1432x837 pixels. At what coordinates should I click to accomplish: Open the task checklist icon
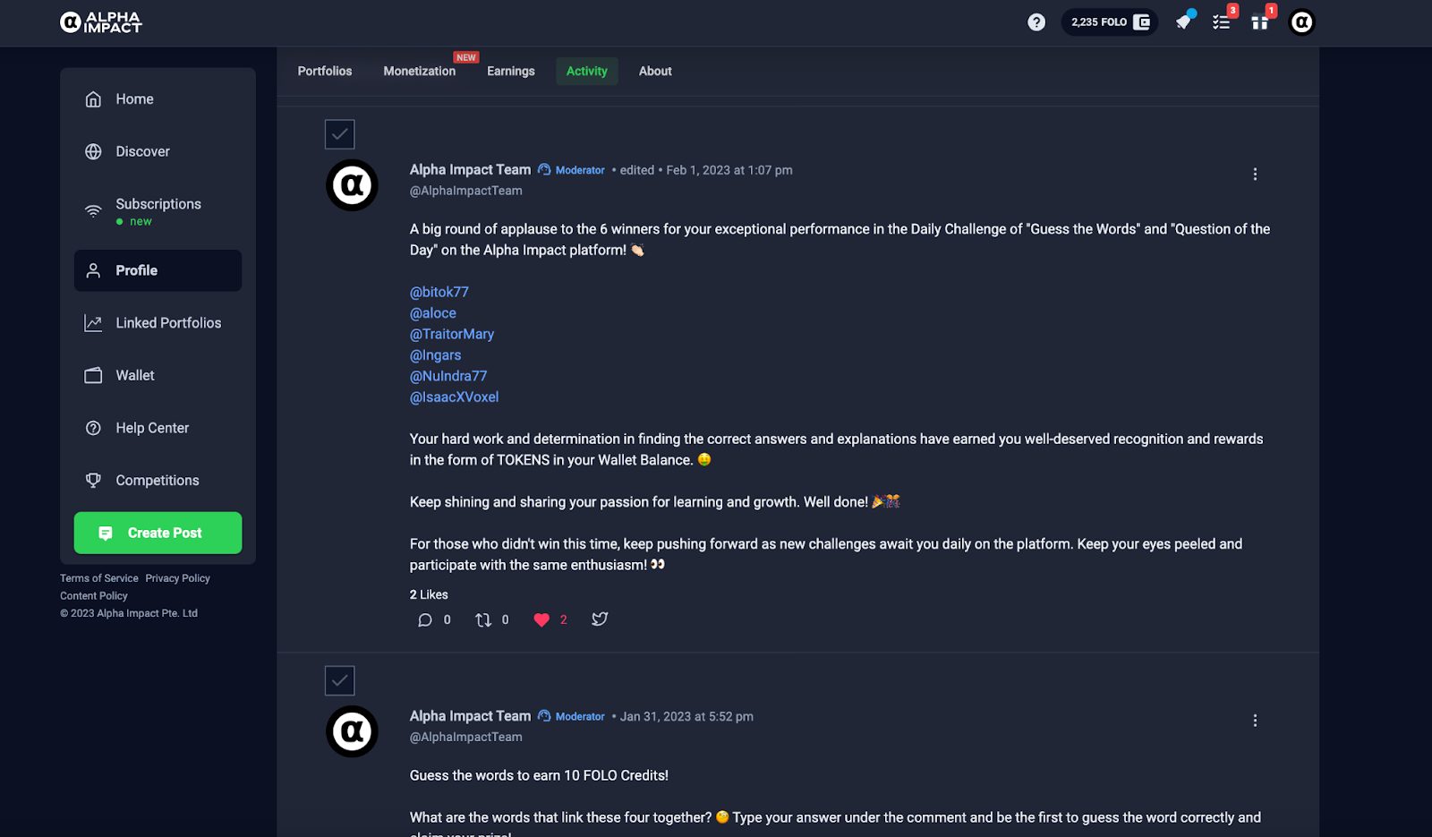1222,21
